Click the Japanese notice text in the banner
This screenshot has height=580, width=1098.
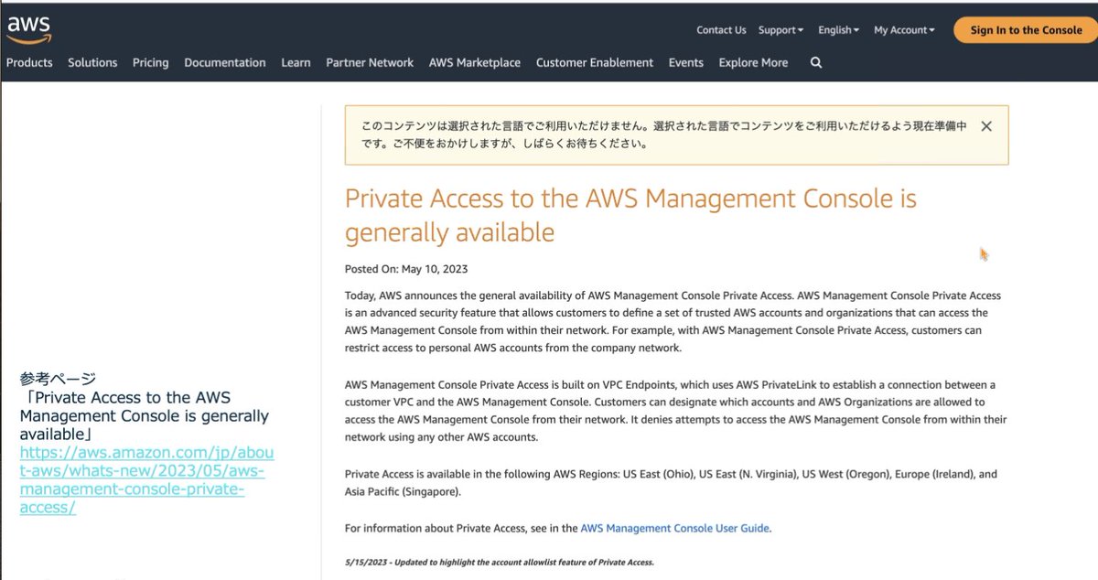point(663,134)
